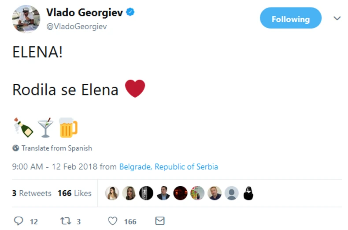Viewport: 348px width, 230px height.
Task: Open the Belgrade, Republic of Serbia location
Action: (x=169, y=167)
